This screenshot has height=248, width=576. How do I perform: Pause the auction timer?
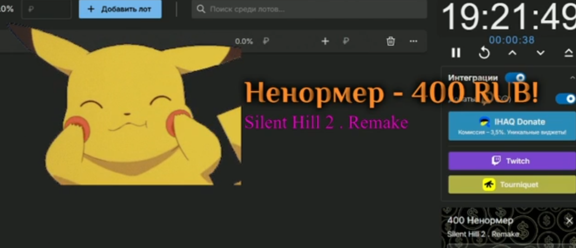tap(456, 53)
